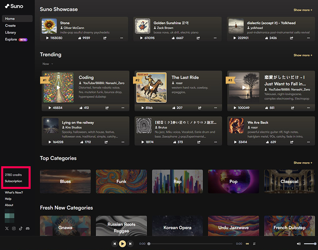The image size is (318, 250).
Task: Share the Stone song
Action: coord(105,38)
